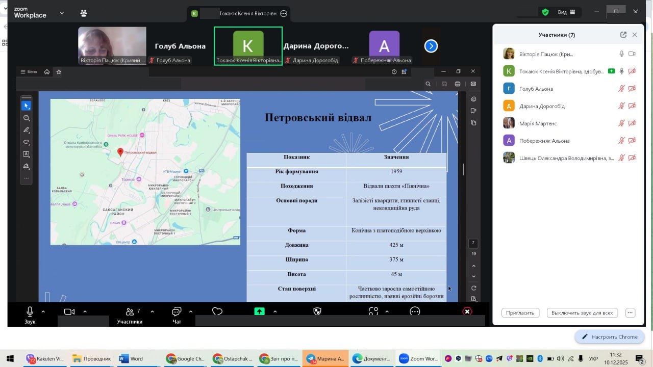Open Word from the Windows taskbar
Screen dimensions: 653x367
coord(132,358)
